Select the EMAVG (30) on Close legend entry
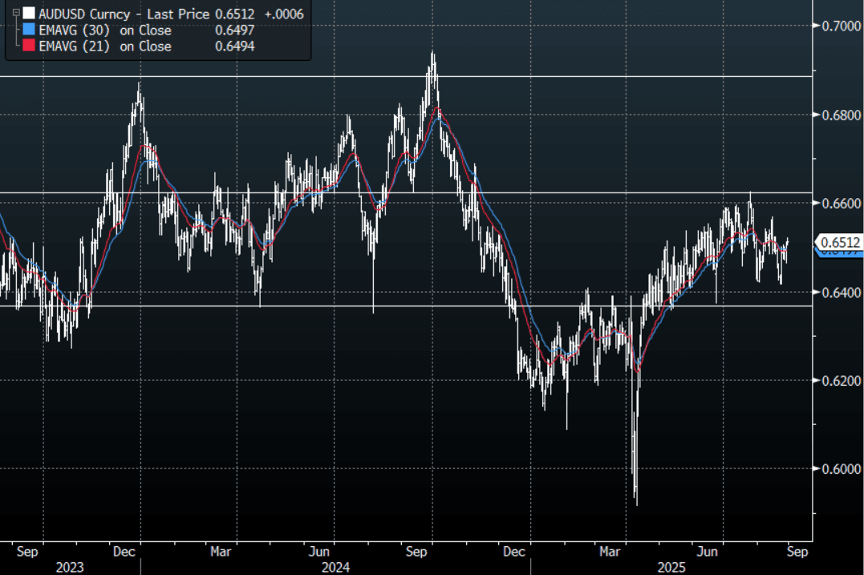 (x=104, y=30)
